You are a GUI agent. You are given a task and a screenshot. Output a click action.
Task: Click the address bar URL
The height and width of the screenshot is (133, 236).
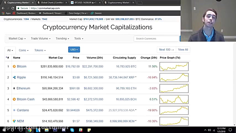(x=45, y=8)
